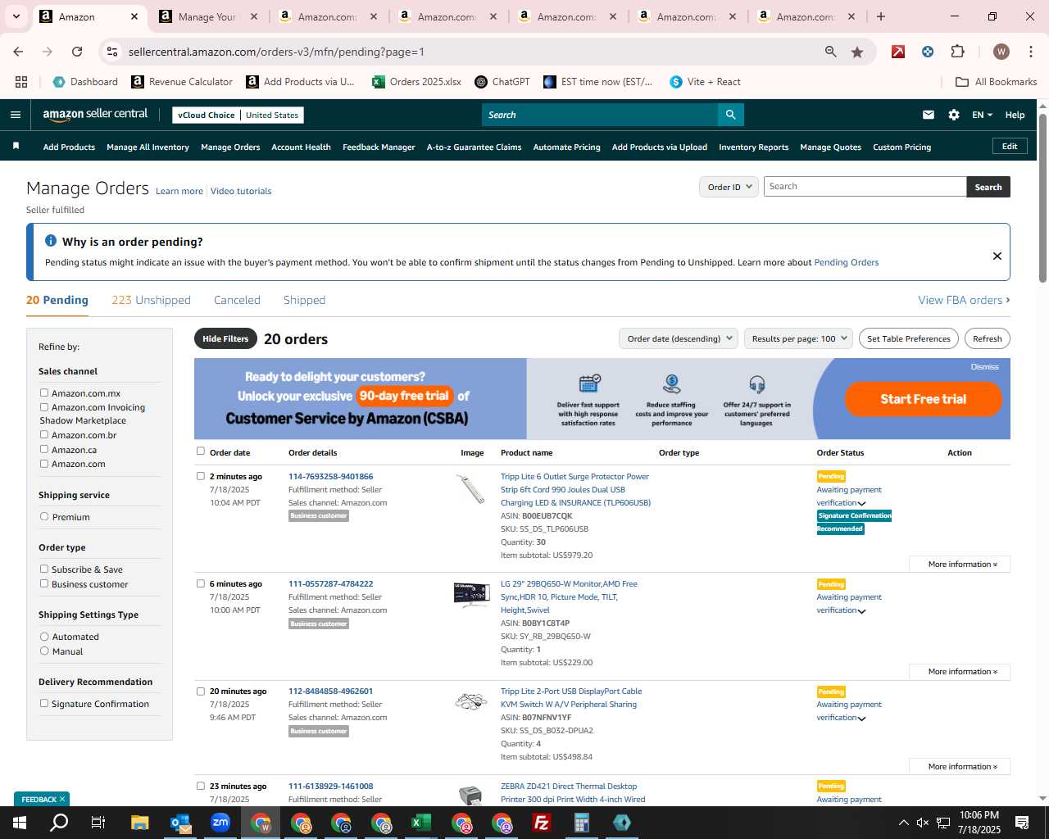Viewport: 1049px width, 839px height.
Task: Tick the select-all orders checkbox in header
Action: pos(200,451)
